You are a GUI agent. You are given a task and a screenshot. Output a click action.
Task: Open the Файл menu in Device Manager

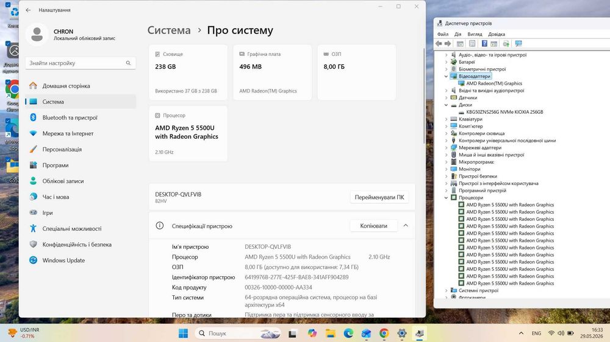tap(442, 34)
